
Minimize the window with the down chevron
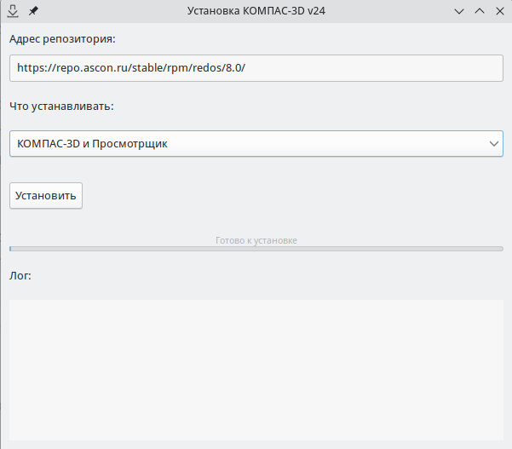coord(460,11)
